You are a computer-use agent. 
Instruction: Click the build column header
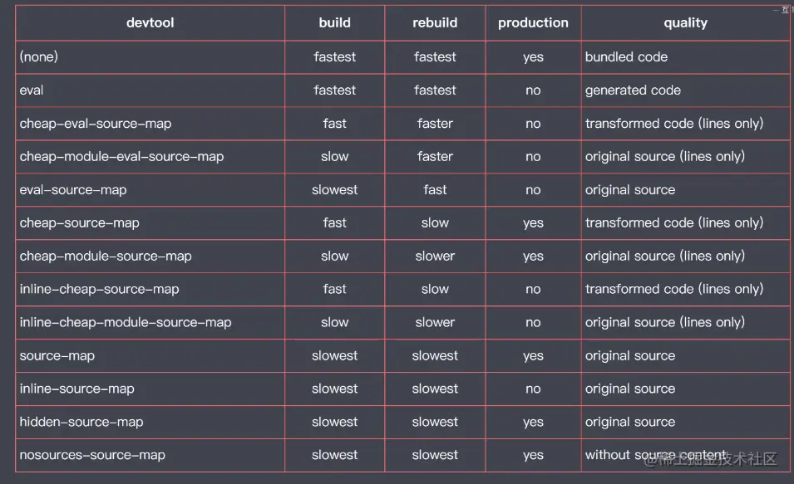click(x=335, y=22)
